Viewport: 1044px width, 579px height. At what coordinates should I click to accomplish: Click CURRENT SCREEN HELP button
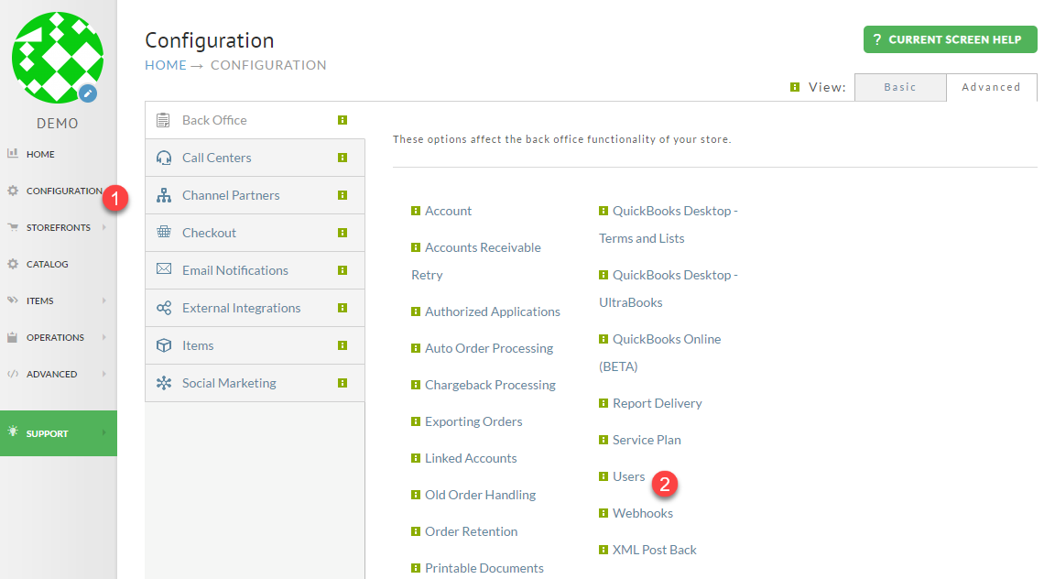950,39
